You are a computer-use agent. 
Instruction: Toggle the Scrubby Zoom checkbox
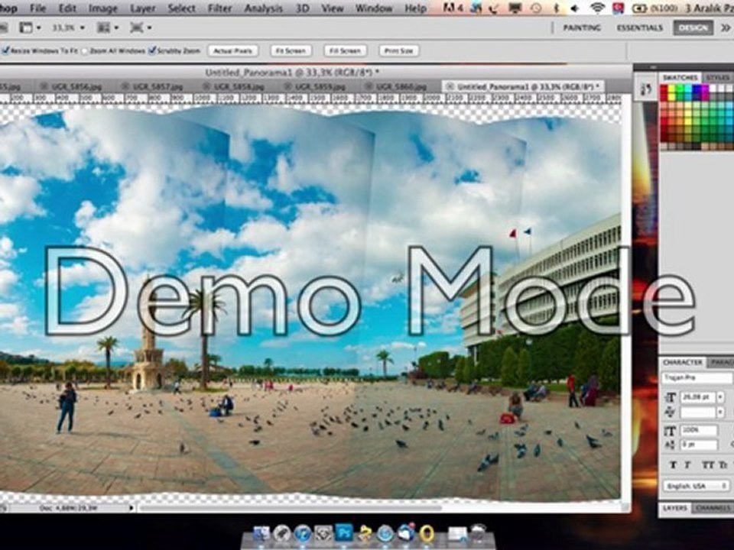151,50
